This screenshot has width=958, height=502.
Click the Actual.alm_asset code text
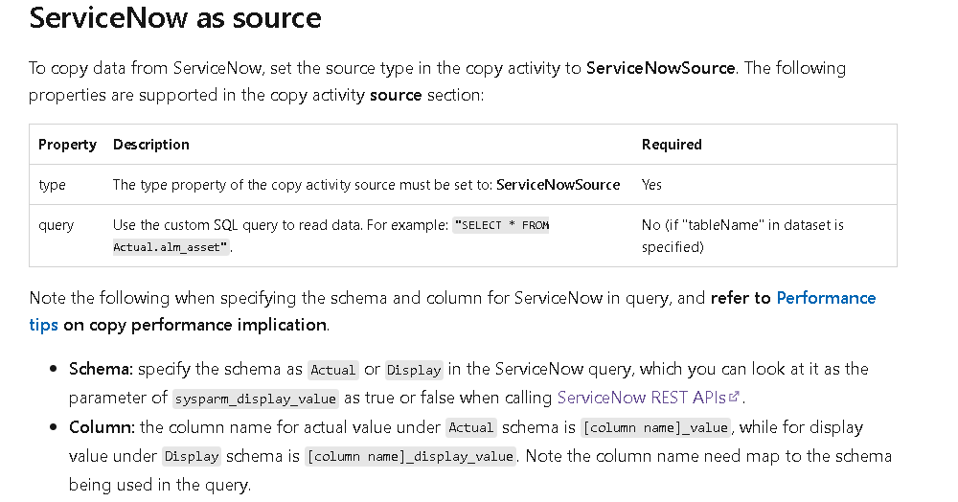[171, 247]
